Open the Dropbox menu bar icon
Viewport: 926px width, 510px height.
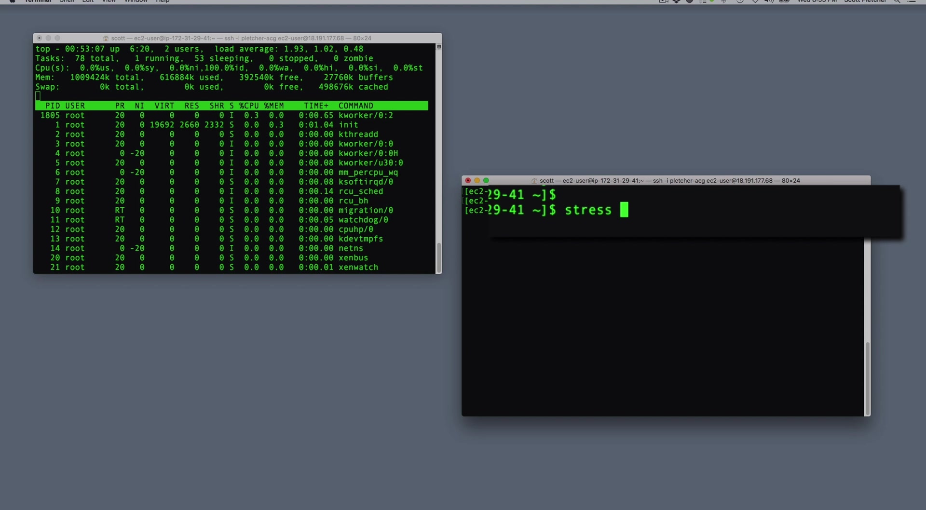click(x=677, y=1)
